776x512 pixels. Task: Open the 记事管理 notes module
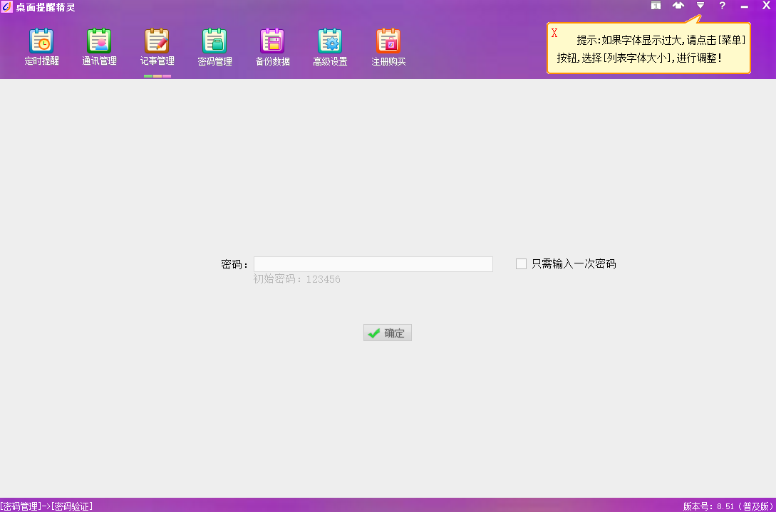pos(157,48)
